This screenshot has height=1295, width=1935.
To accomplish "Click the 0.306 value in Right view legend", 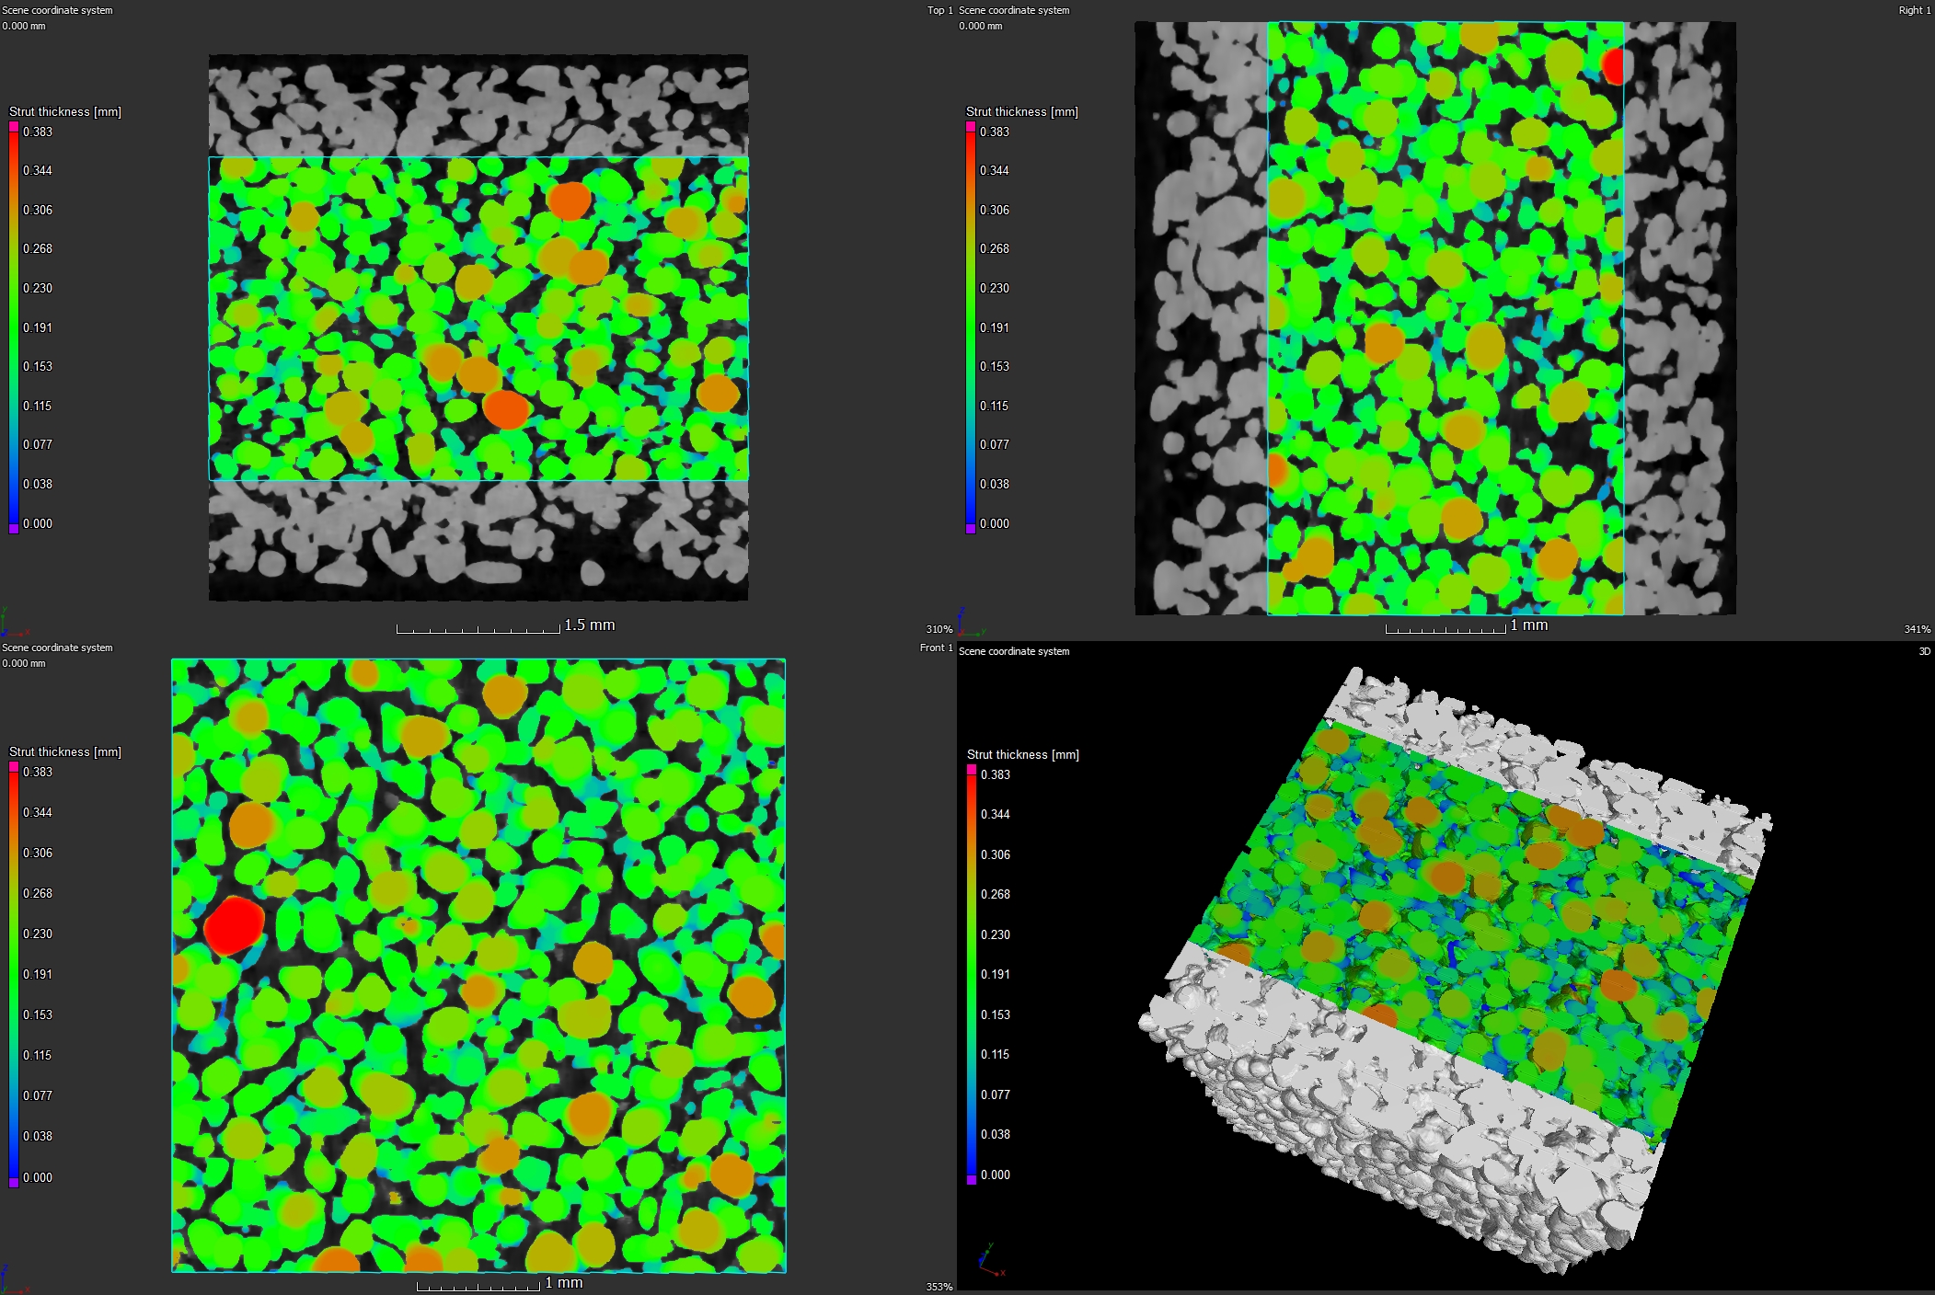I will pos(995,210).
